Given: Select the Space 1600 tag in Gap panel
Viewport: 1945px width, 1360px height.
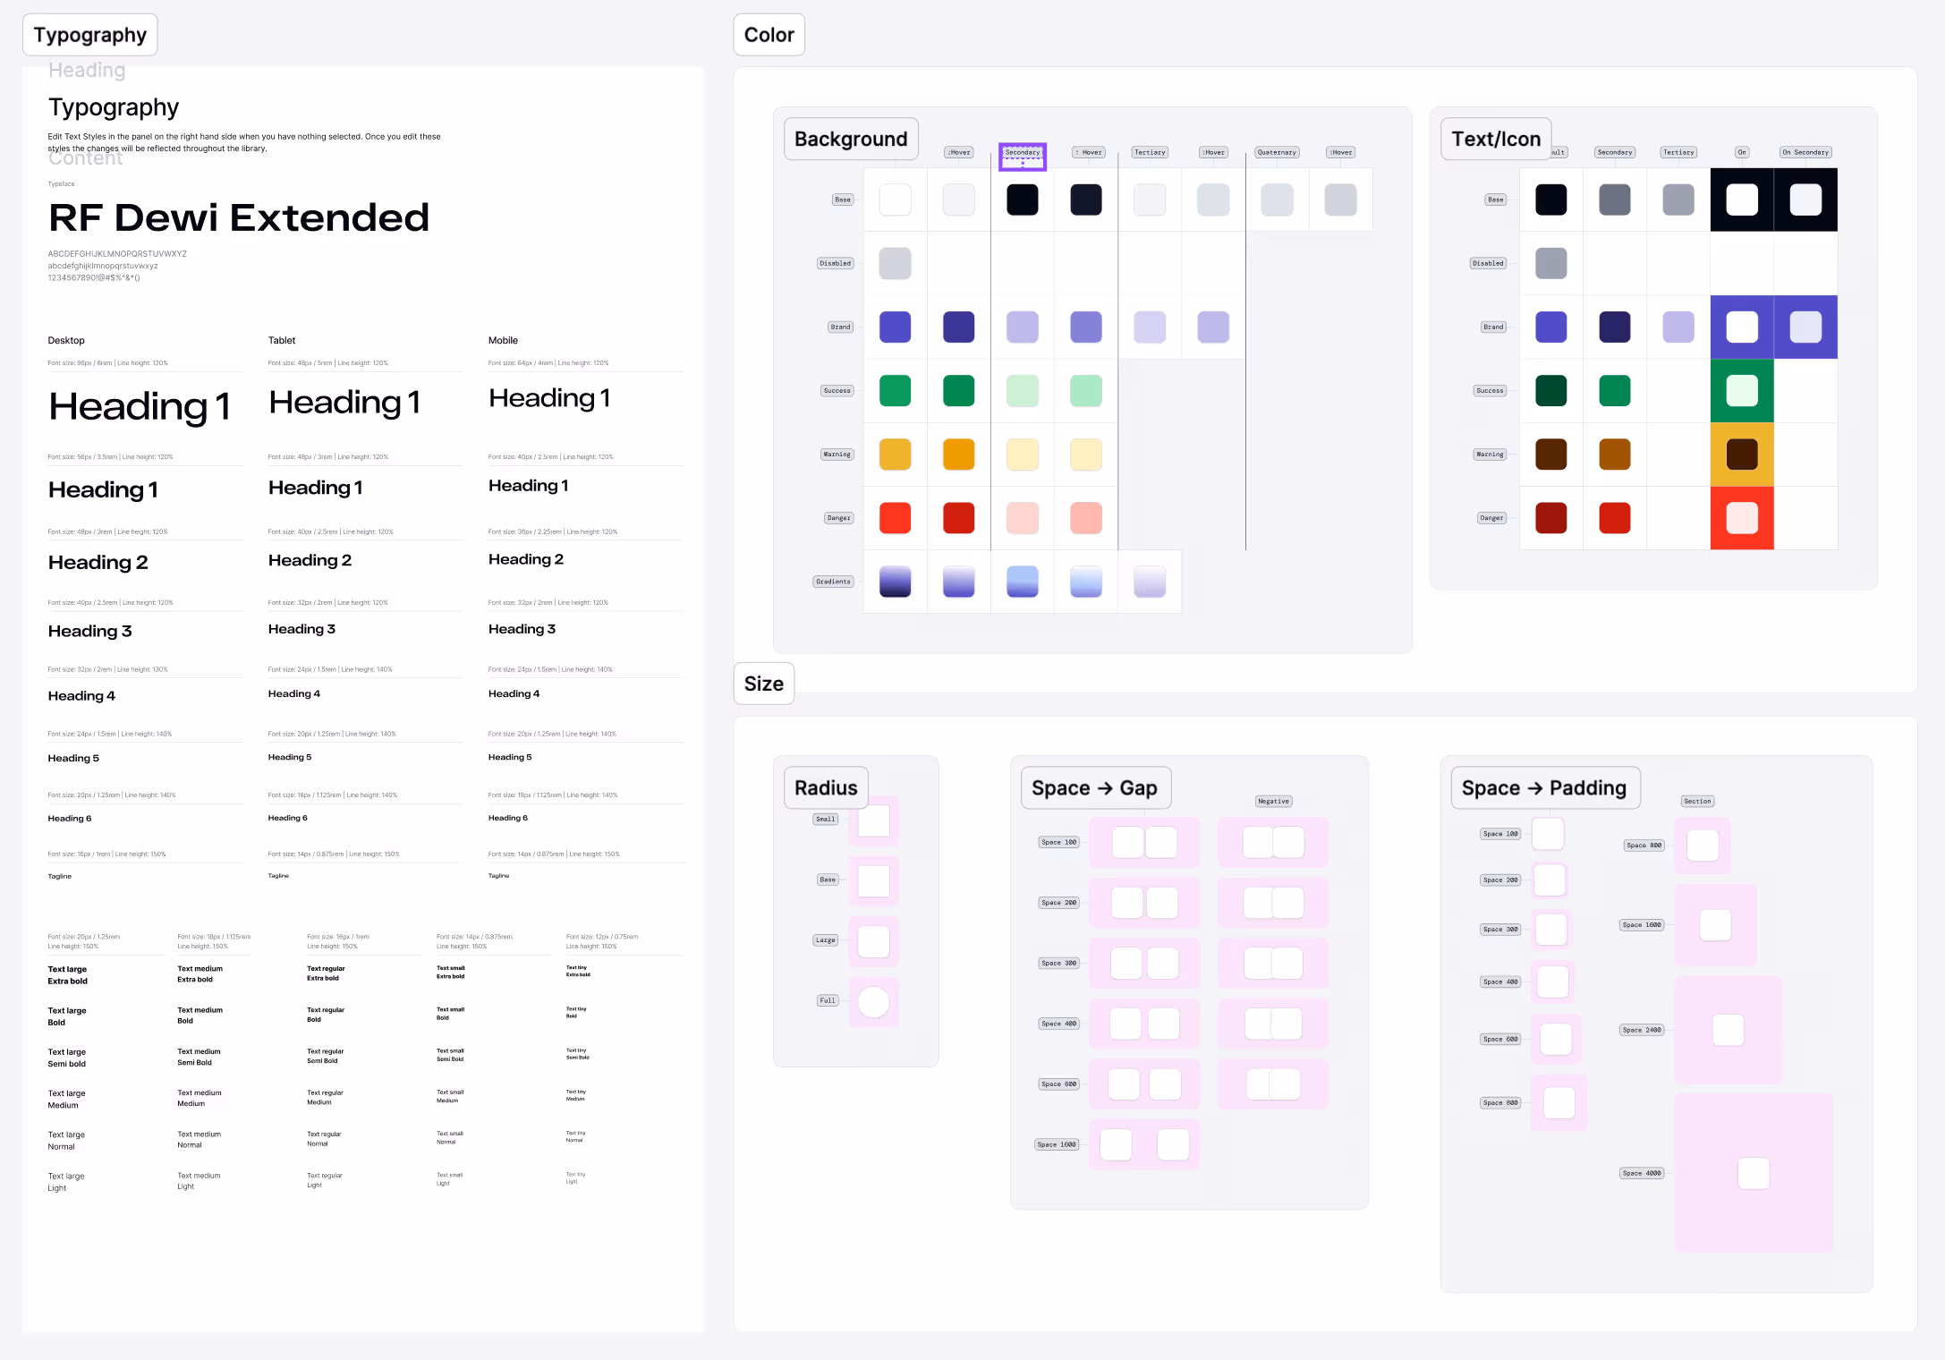Looking at the screenshot, I should pyautogui.click(x=1057, y=1144).
